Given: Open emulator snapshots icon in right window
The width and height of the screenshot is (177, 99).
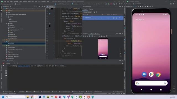Looking at the screenshot, I should click(150, 7).
